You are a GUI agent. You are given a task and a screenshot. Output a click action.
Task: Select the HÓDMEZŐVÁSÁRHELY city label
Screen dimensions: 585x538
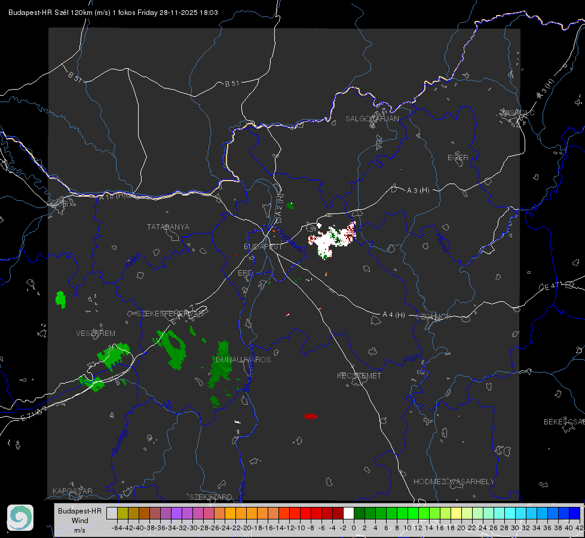[454, 482]
